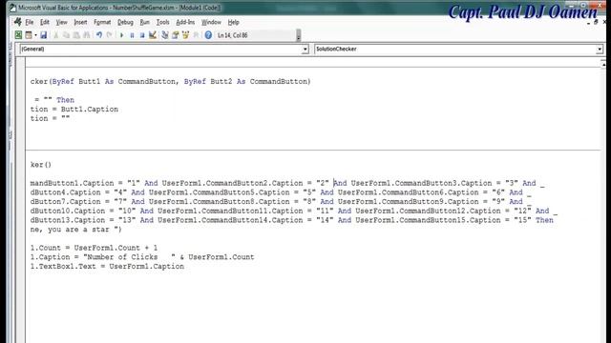Viewport: 611px width, 343px height.
Task: Expand the (General) object dropdown
Action: click(305, 49)
